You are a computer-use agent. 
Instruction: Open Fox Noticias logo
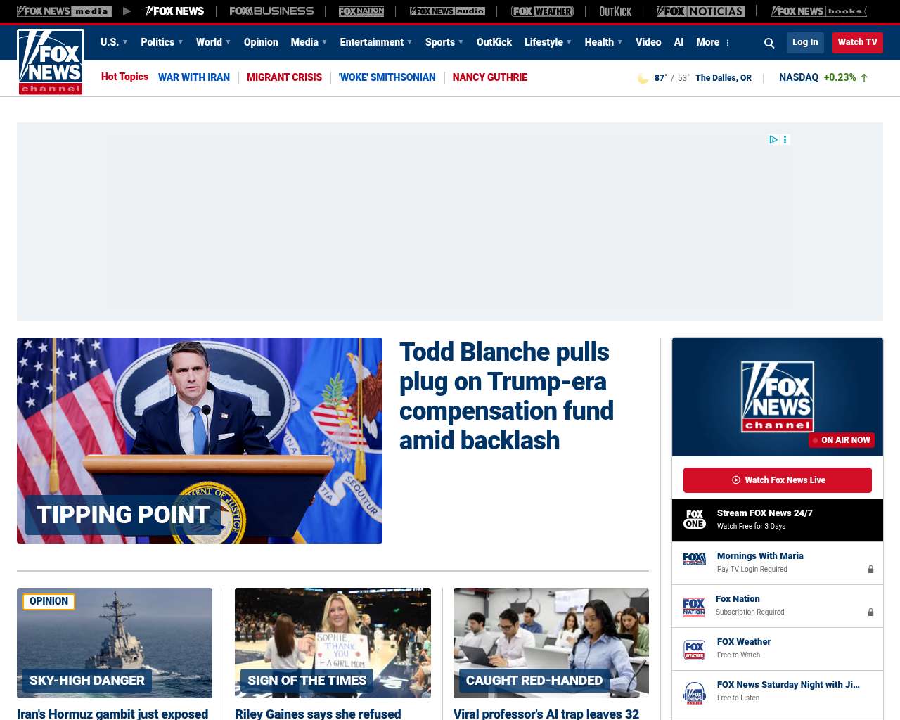[700, 11]
